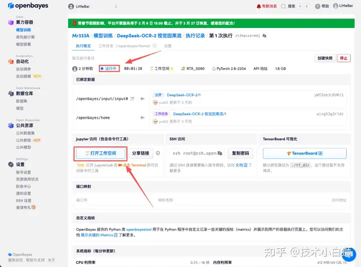Click 点击 Terminal video tip link

point(132,165)
